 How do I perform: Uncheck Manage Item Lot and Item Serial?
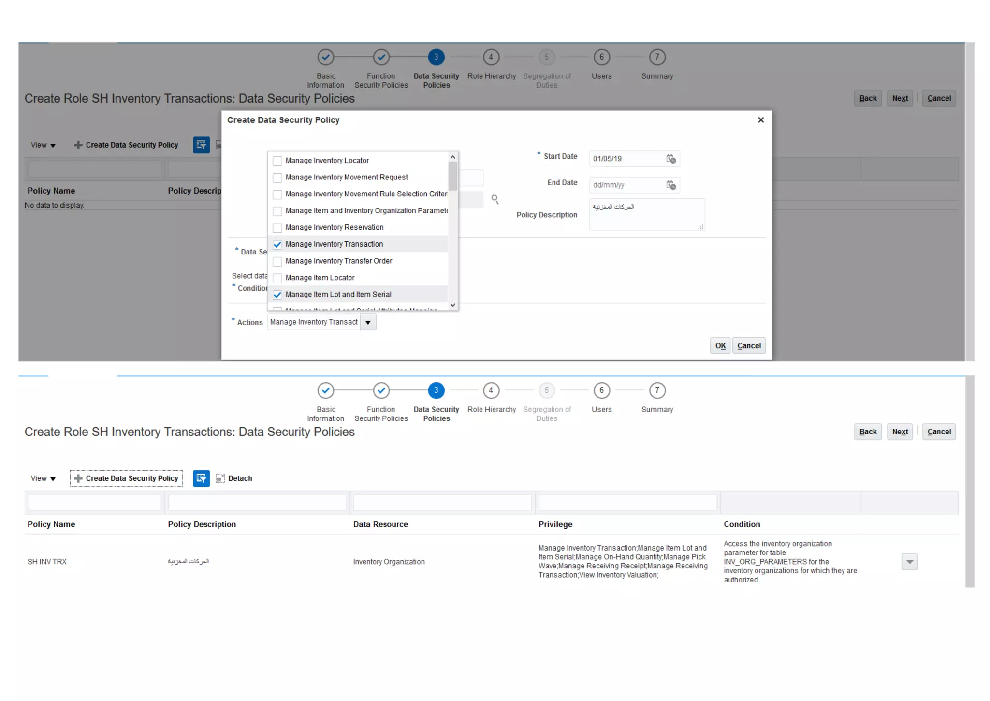point(277,295)
